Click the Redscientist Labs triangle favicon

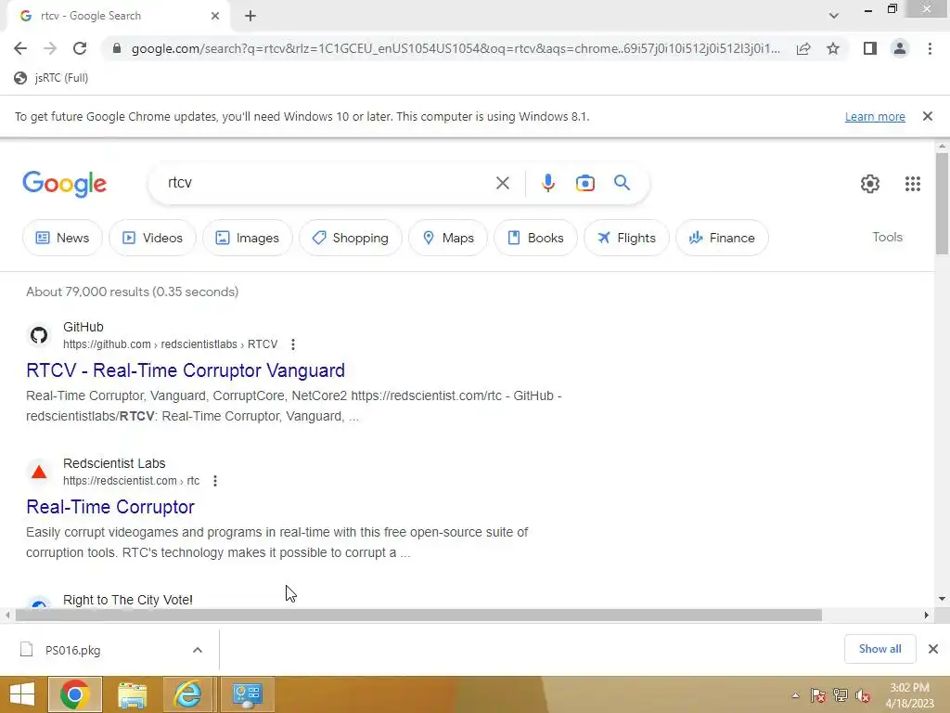pyautogui.click(x=39, y=472)
